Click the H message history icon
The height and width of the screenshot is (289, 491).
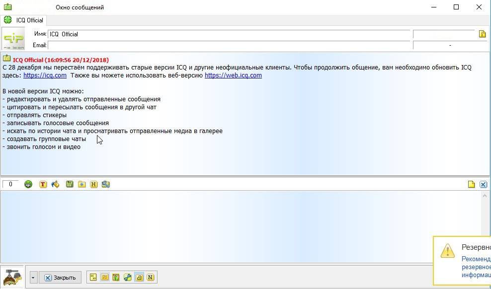[x=93, y=185]
